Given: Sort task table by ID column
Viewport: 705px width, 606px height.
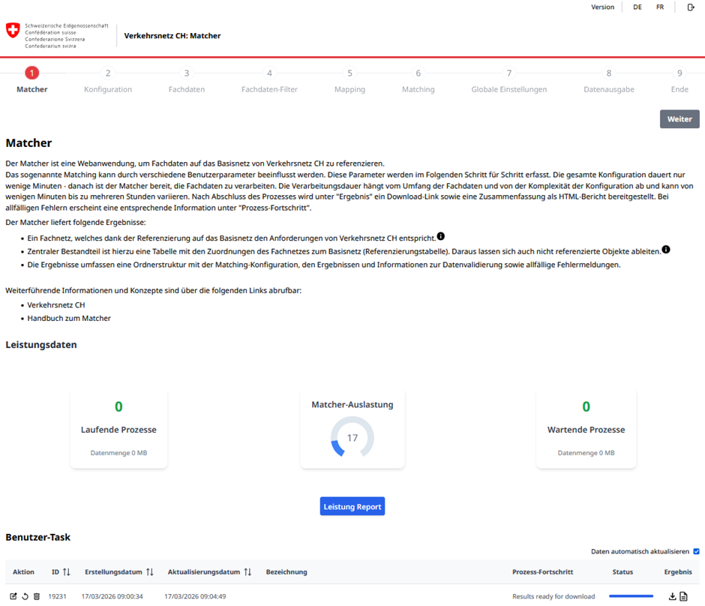Looking at the screenshot, I should click(66, 572).
